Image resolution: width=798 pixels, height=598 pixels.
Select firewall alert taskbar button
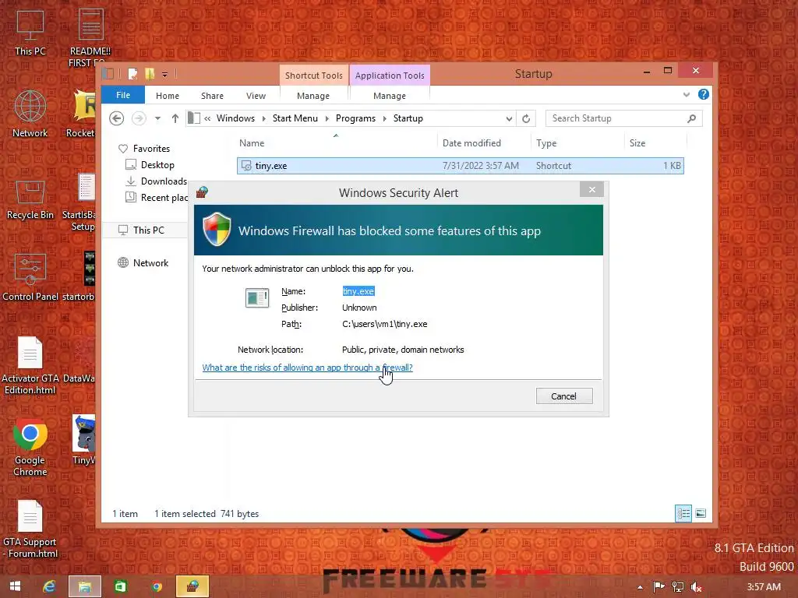pyautogui.click(x=192, y=586)
